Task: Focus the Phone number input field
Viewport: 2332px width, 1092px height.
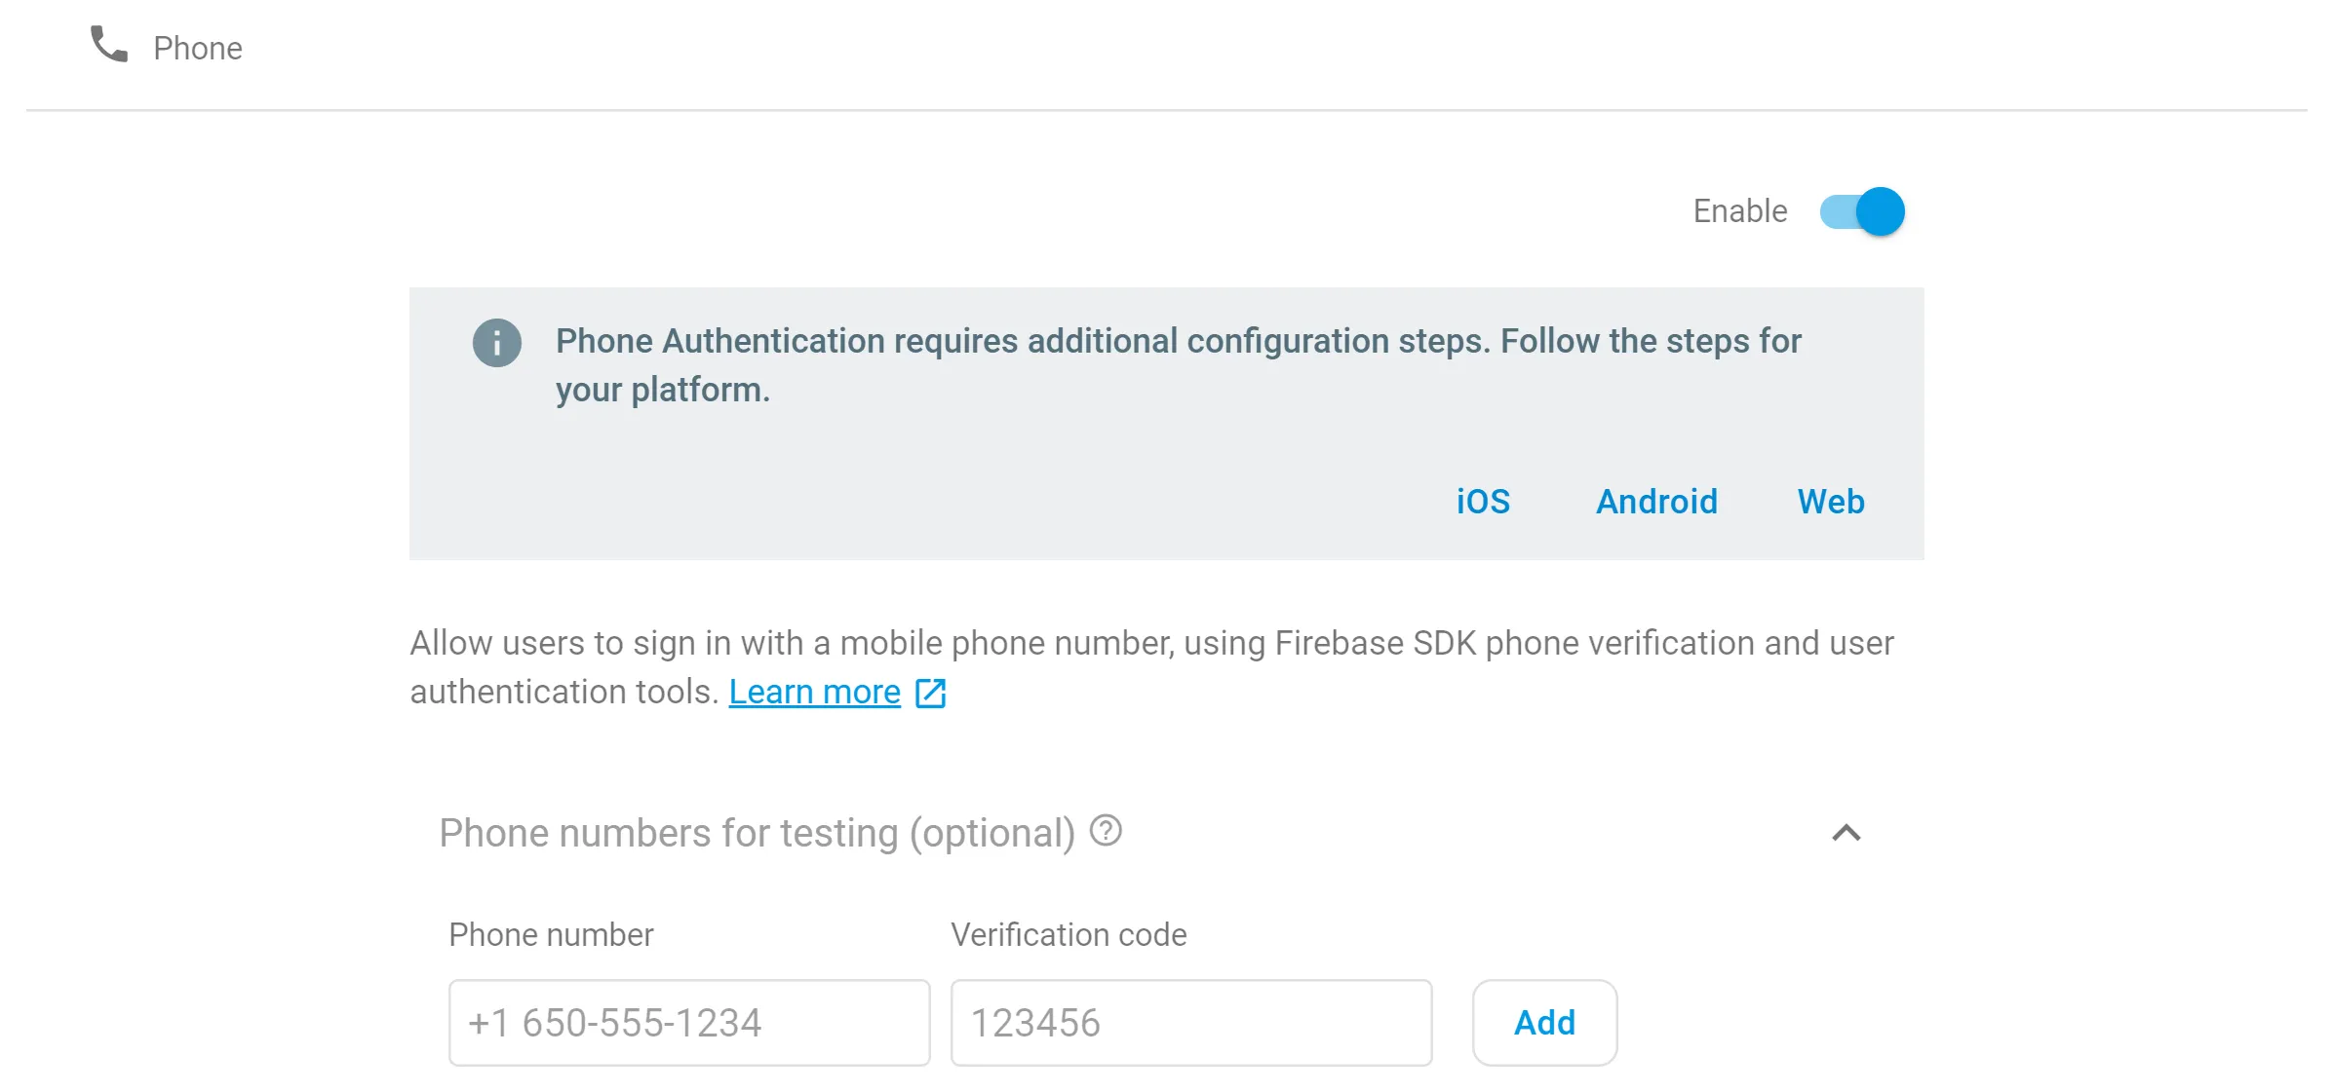Action: click(x=688, y=1023)
